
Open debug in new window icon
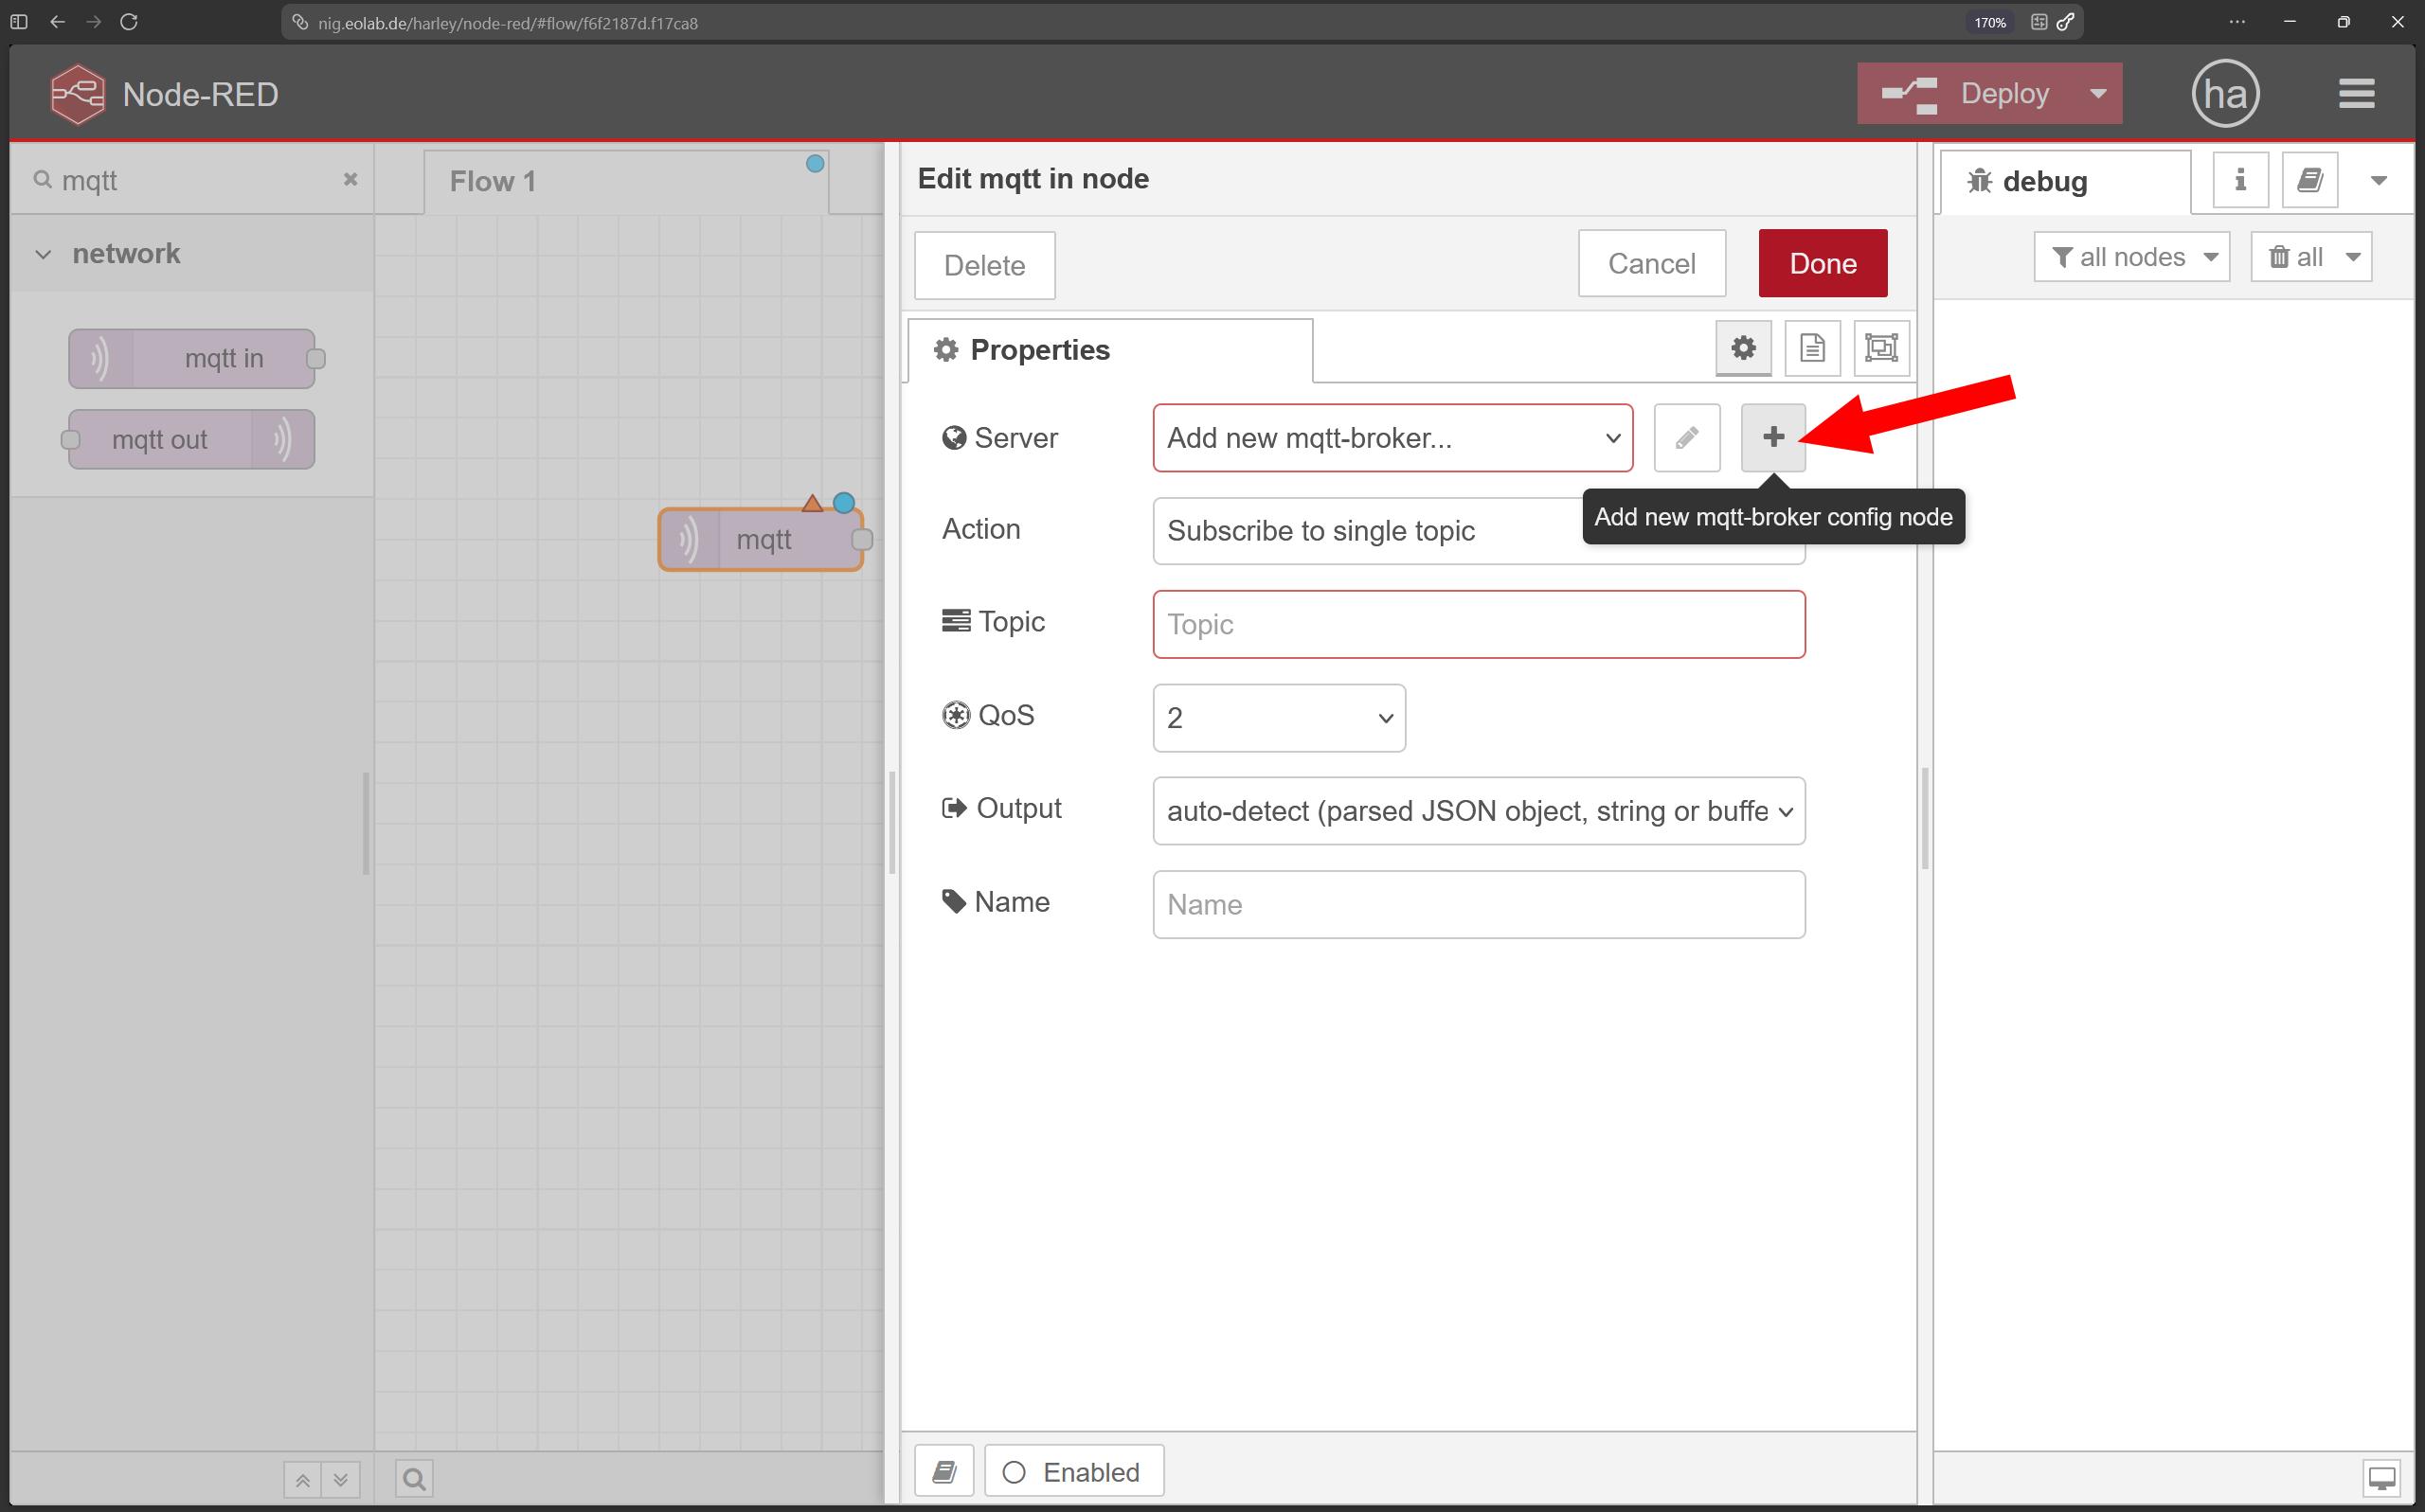coord(2382,1477)
